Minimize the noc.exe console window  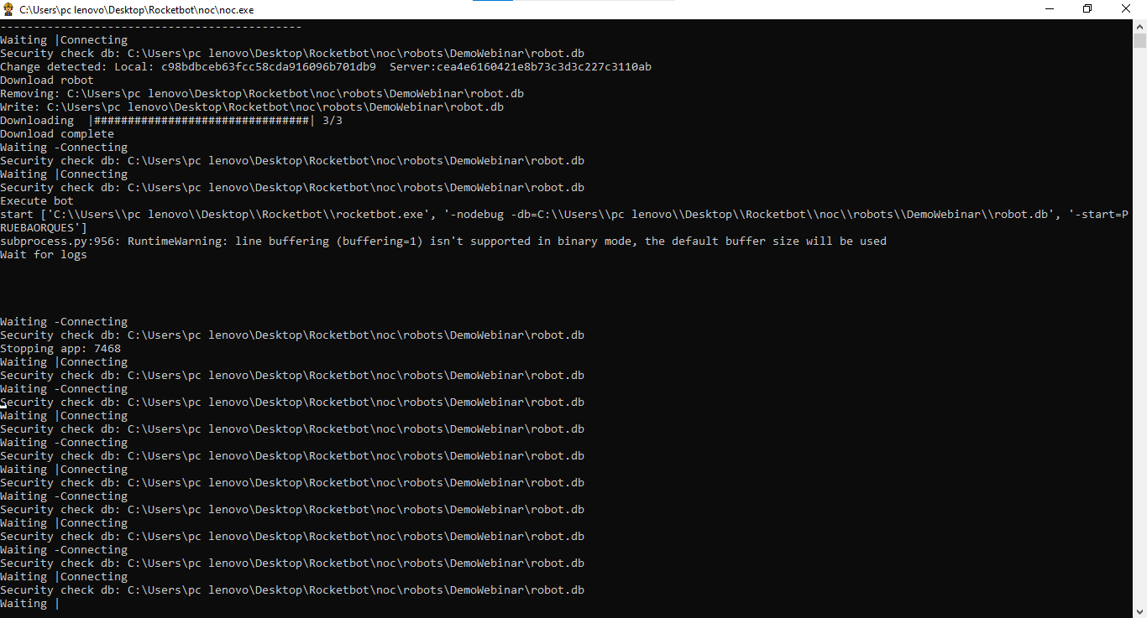[x=1049, y=9]
